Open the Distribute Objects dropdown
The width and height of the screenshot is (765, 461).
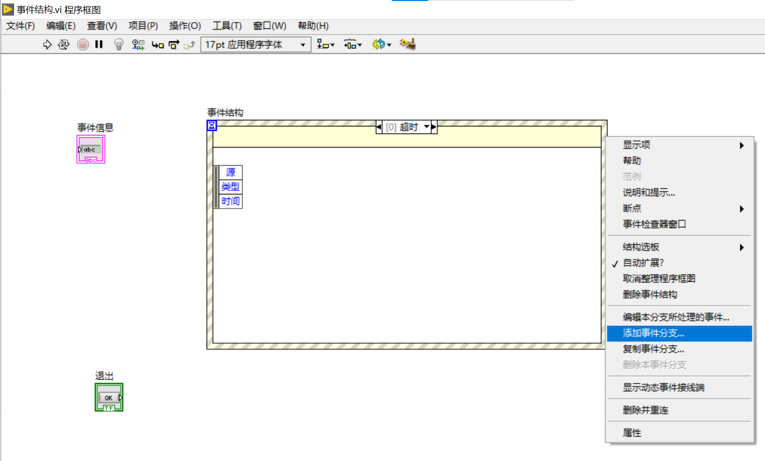353,44
